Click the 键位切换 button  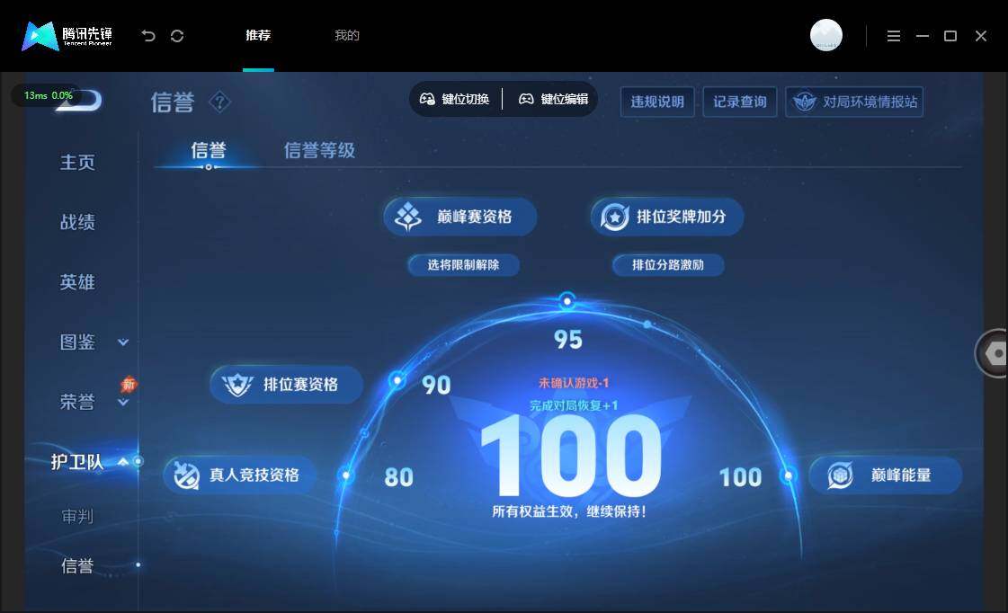(455, 99)
